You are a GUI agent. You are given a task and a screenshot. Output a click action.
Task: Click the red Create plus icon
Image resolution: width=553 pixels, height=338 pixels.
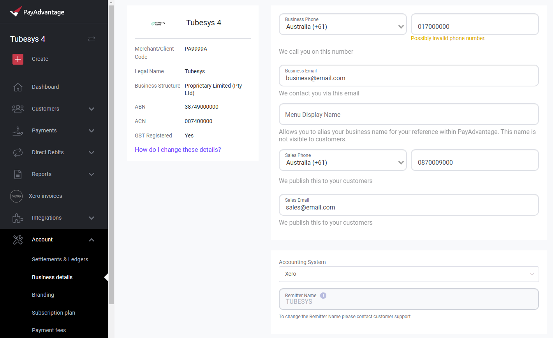pos(18,59)
